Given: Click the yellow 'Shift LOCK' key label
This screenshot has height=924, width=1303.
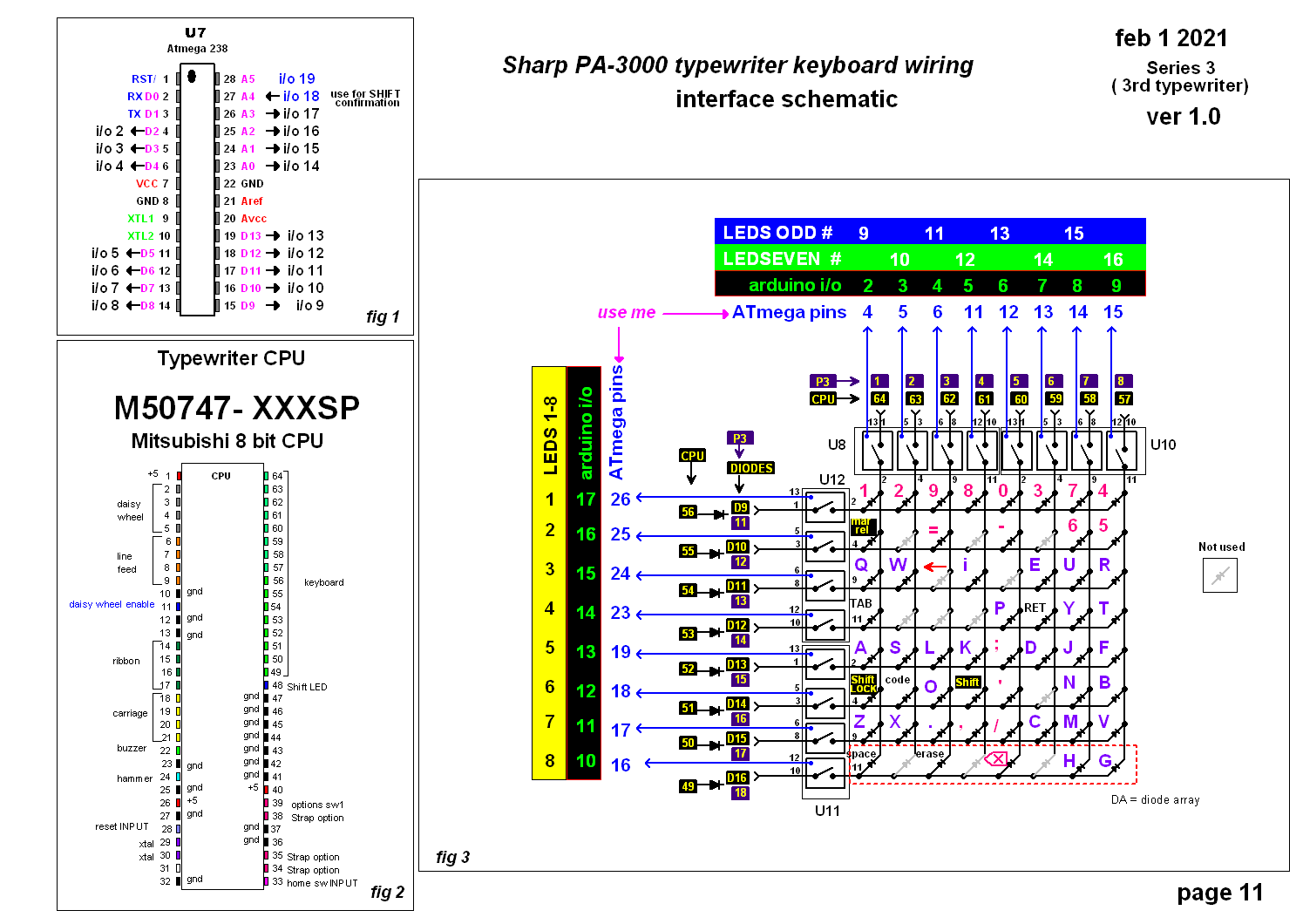Looking at the screenshot, I should coord(863,683).
